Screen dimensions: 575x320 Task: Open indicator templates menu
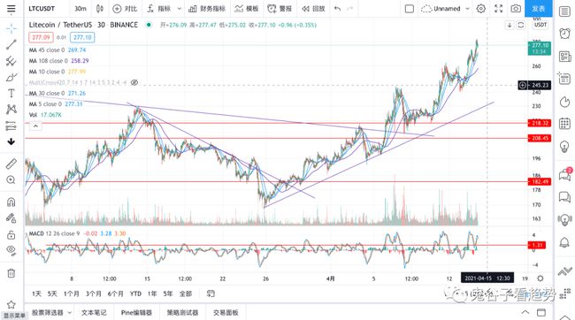pos(247,9)
